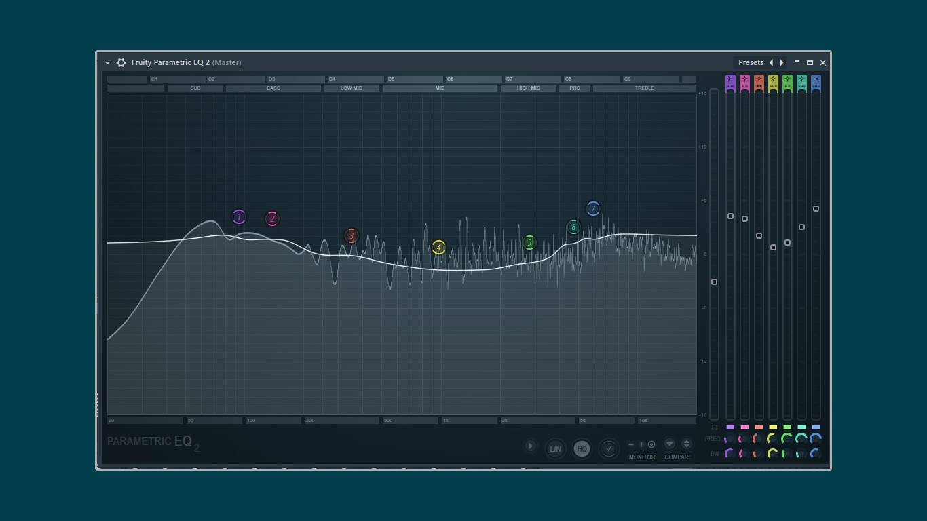Toggle HQ high quality mode
927x521 pixels.
[x=582, y=449]
